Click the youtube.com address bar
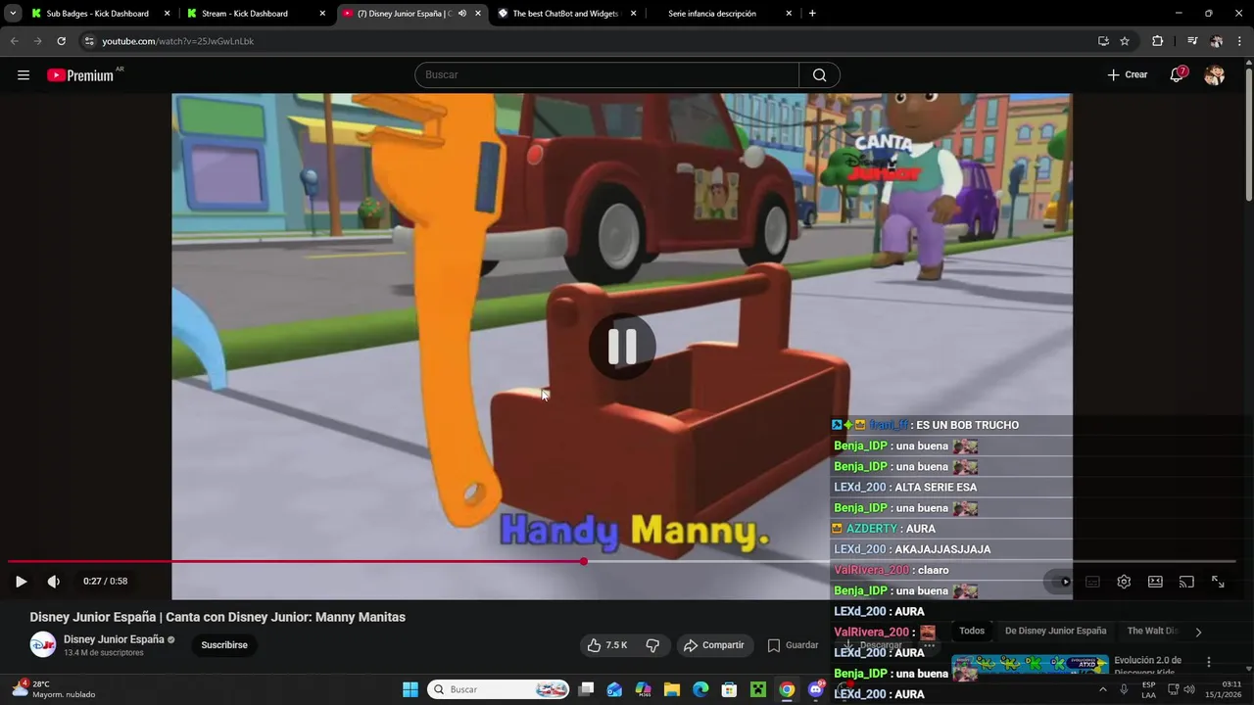The height and width of the screenshot is (705, 1254). (x=588, y=41)
